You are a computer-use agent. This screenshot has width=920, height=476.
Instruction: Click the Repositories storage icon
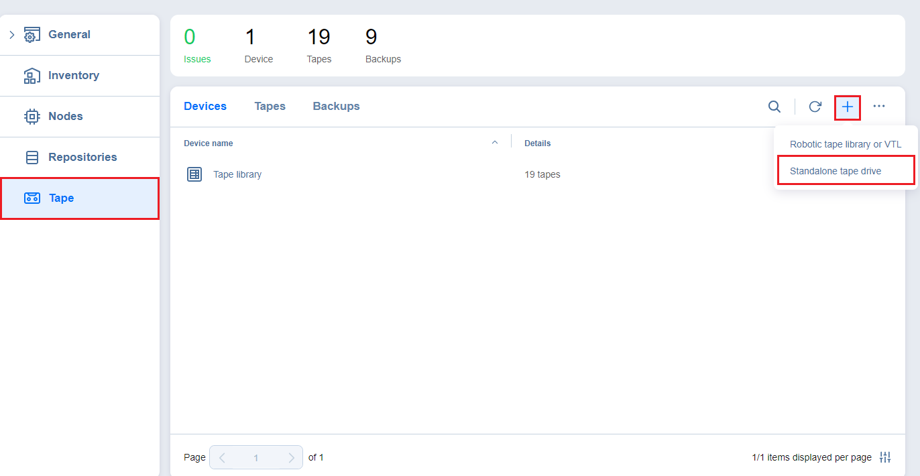pos(32,158)
